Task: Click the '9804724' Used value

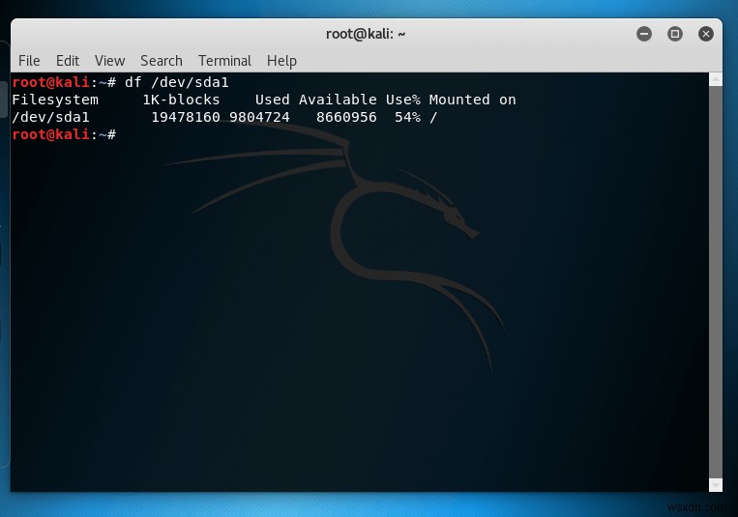Action: [x=259, y=117]
